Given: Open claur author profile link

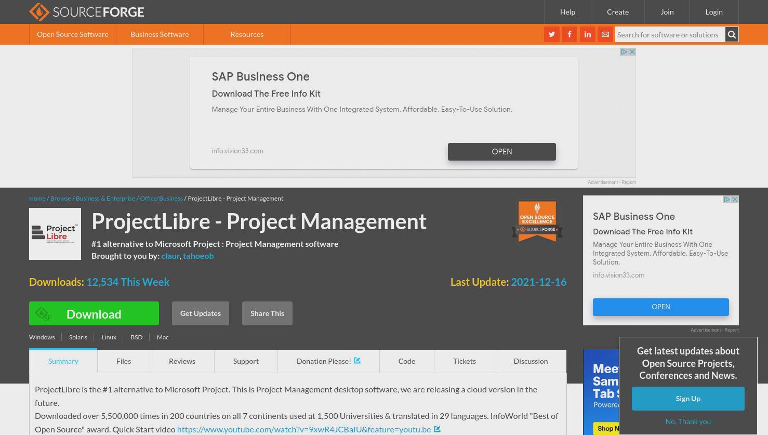Looking at the screenshot, I should click(x=170, y=256).
